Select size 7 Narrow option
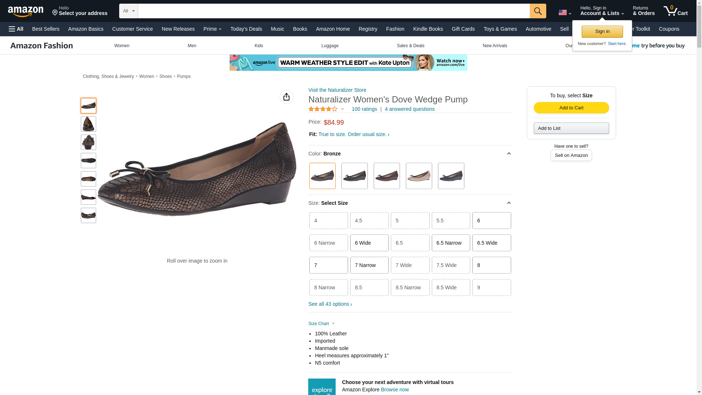This screenshot has height=395, width=702. point(369,265)
